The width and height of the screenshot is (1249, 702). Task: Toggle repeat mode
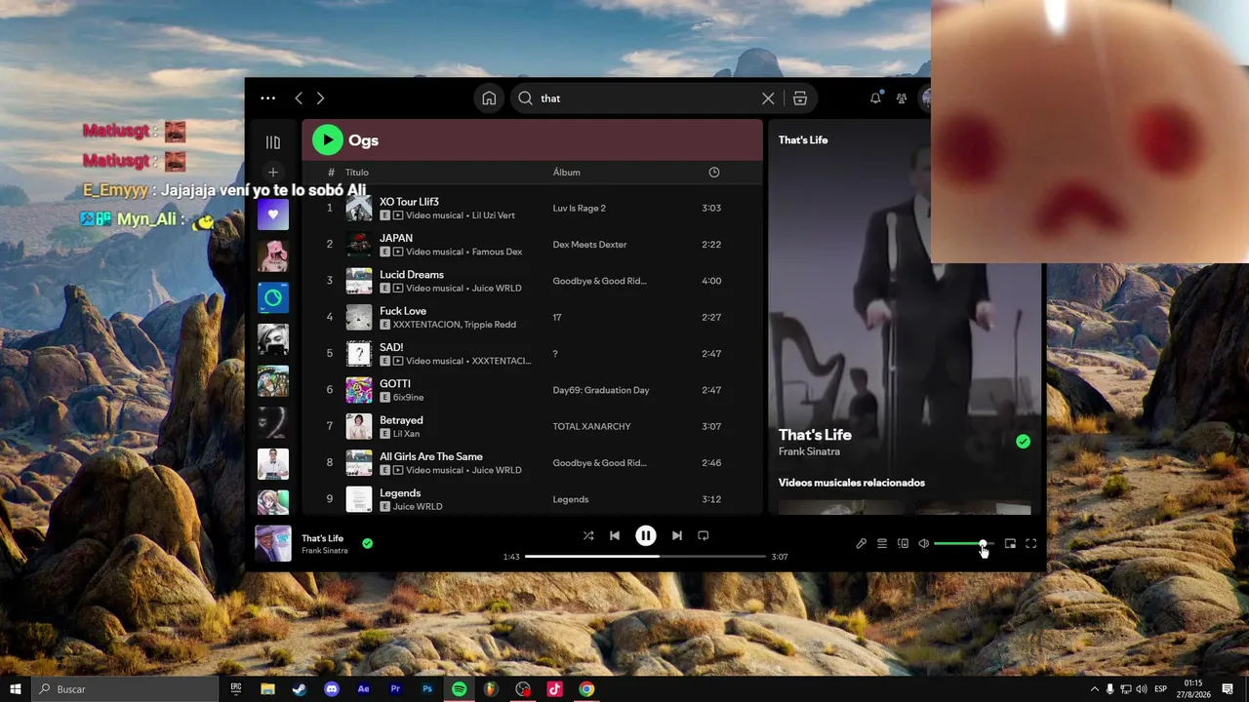pyautogui.click(x=703, y=535)
